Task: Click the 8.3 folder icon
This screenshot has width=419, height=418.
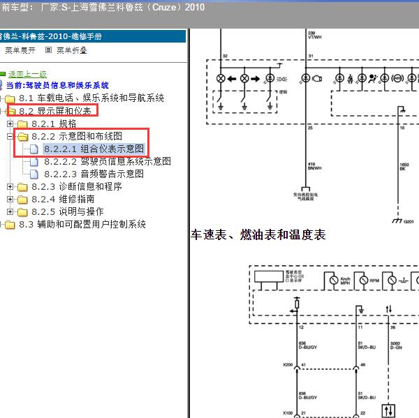Action: (x=10, y=225)
